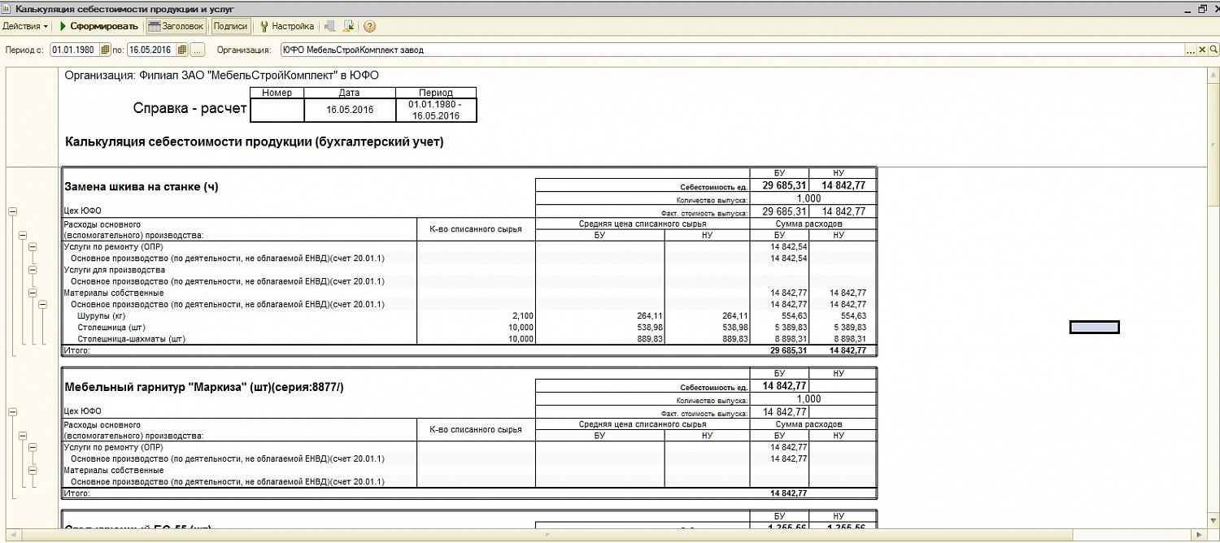This screenshot has height=543, width=1220.
Task: Open Настройка report settings
Action: point(286,26)
